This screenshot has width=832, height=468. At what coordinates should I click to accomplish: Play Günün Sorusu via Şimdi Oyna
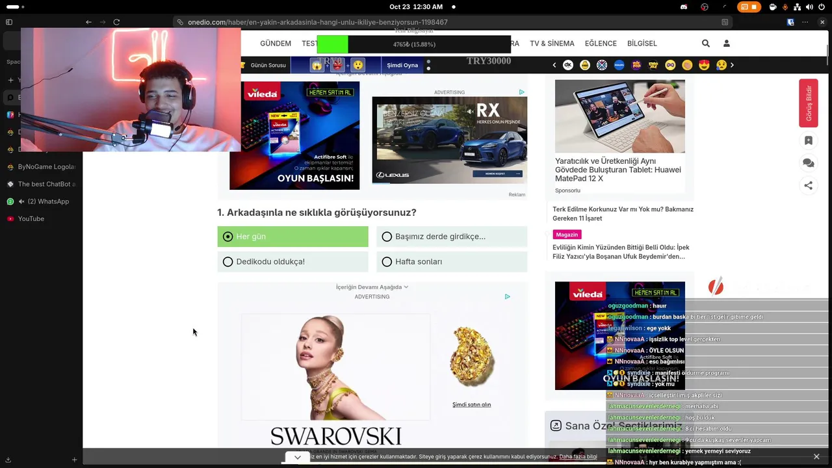tap(402, 65)
